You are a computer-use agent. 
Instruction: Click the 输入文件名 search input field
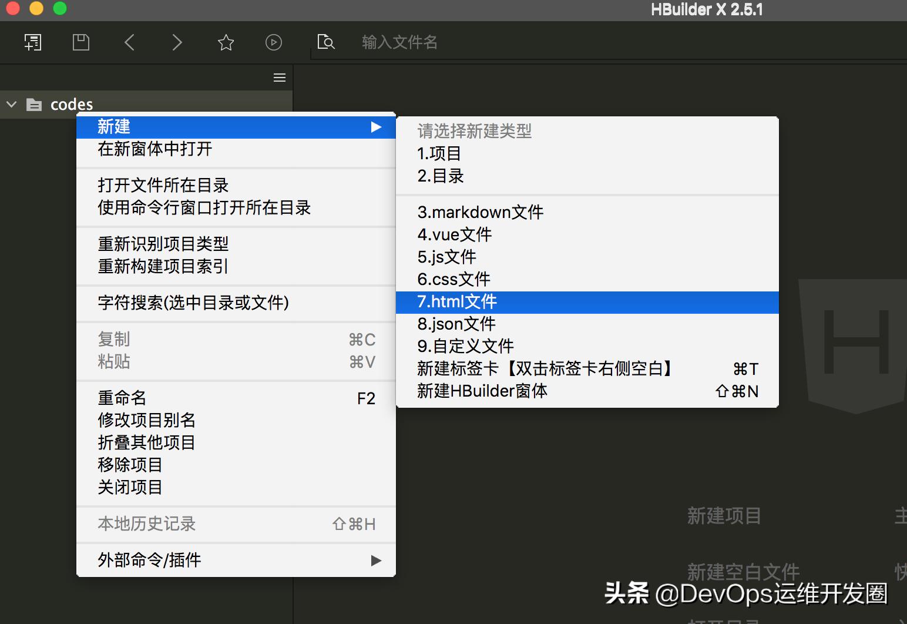(x=399, y=42)
